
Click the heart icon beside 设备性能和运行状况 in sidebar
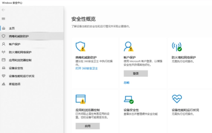[x=3, y=76]
